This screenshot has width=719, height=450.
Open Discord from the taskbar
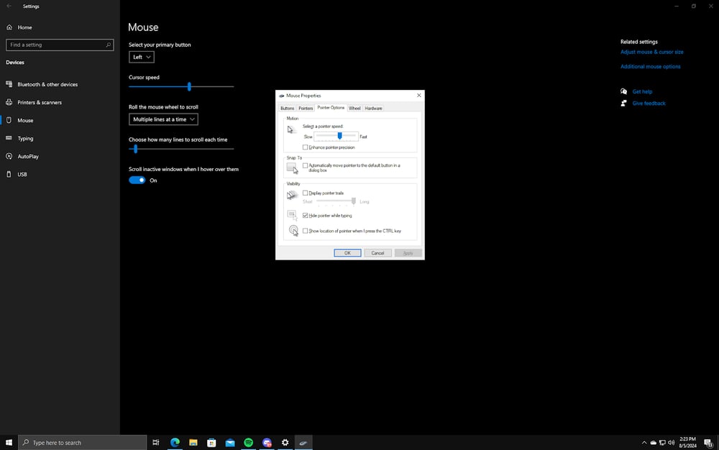(267, 442)
